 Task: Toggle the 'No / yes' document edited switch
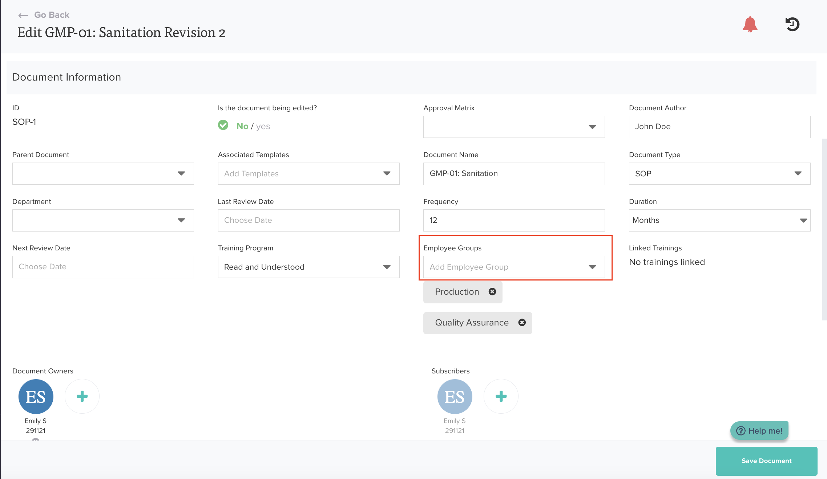click(x=253, y=126)
